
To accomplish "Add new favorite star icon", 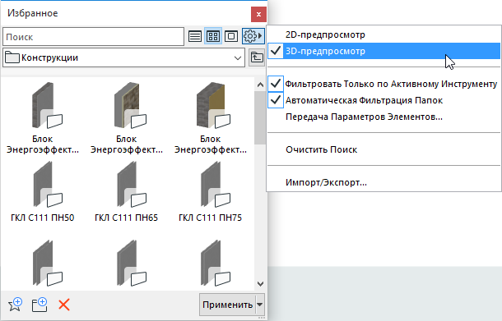I will point(16,305).
